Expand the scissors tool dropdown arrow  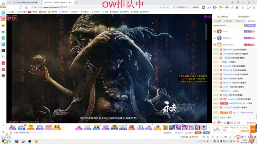211,7
